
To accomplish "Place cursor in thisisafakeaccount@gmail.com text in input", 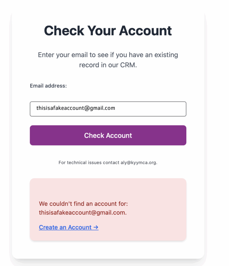I will [76, 108].
